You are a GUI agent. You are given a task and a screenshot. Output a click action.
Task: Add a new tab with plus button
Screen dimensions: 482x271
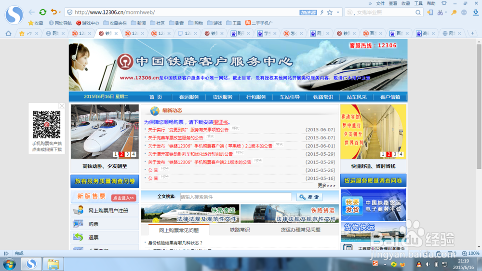click(x=472, y=33)
